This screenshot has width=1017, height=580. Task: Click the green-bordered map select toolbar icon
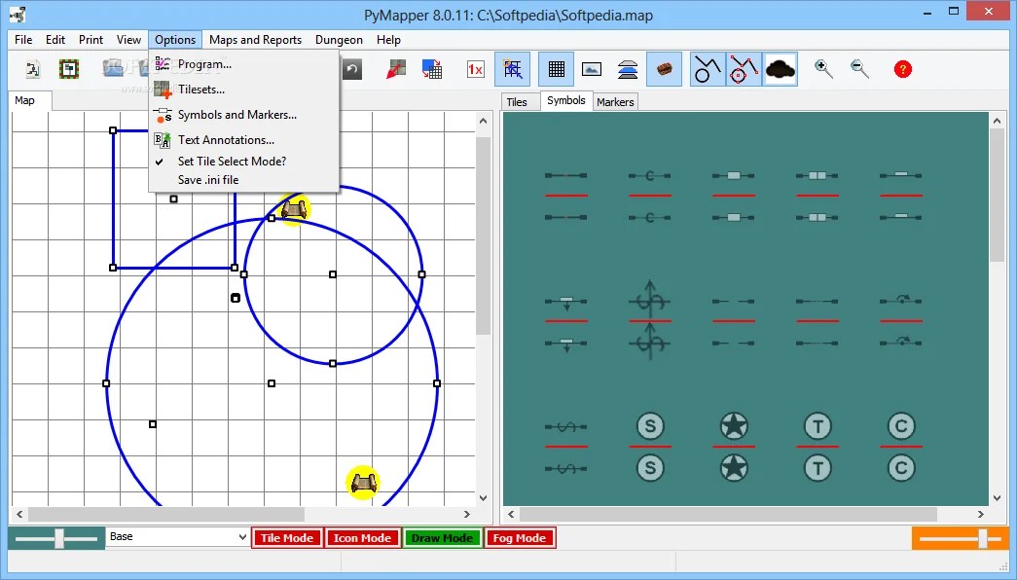69,69
